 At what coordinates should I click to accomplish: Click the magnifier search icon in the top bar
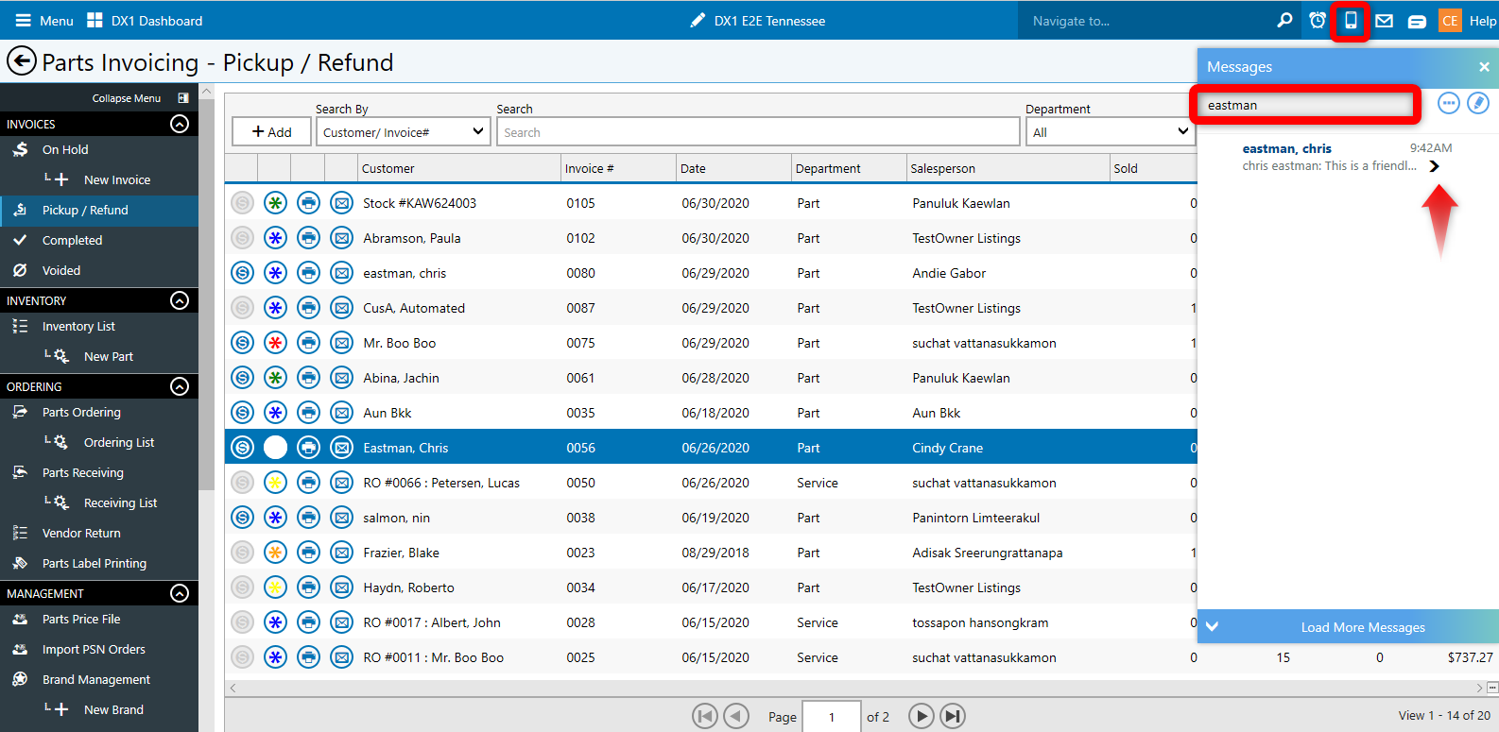(x=1284, y=20)
